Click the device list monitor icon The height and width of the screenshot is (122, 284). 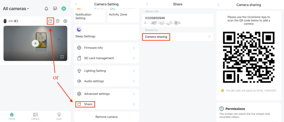55,9
